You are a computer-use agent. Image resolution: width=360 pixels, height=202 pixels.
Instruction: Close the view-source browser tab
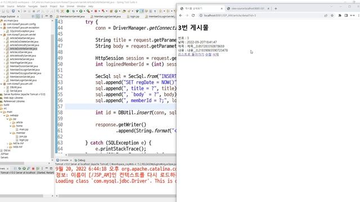(268, 8)
